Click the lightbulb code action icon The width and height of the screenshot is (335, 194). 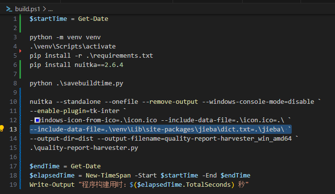2,129
